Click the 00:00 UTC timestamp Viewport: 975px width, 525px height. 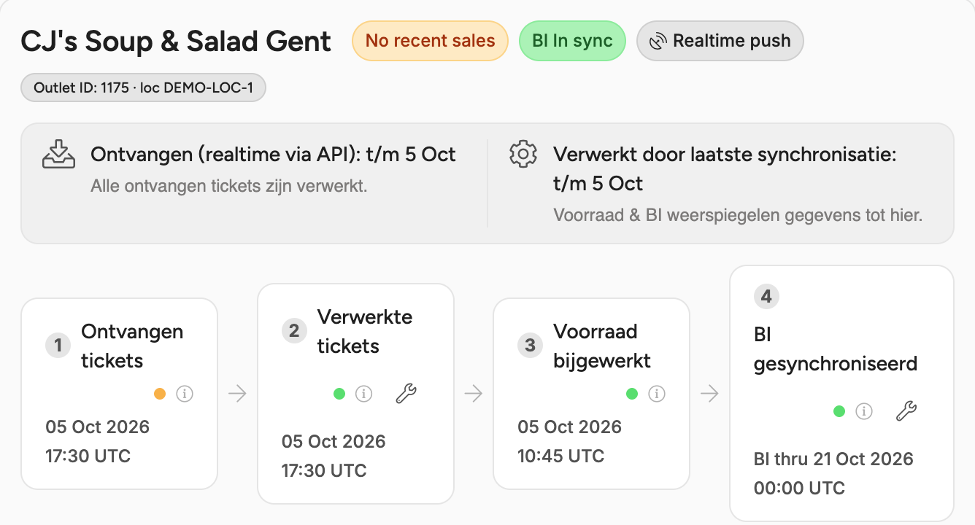tap(799, 489)
